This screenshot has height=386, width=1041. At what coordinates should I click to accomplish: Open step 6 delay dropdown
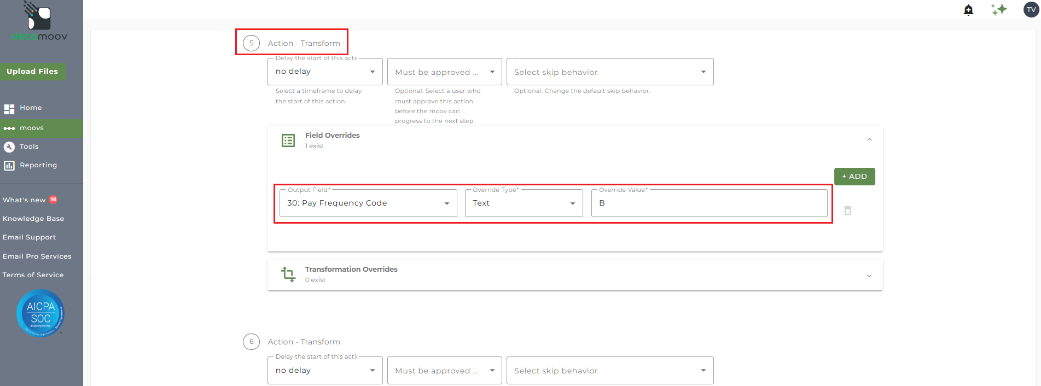[325, 371]
